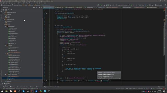Viewport: 167px width, 93px height.
Task: Open the Windows notification center
Action: coord(164,91)
